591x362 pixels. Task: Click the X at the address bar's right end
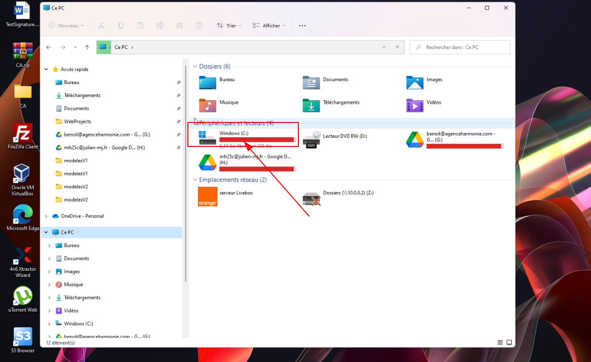[x=397, y=47]
